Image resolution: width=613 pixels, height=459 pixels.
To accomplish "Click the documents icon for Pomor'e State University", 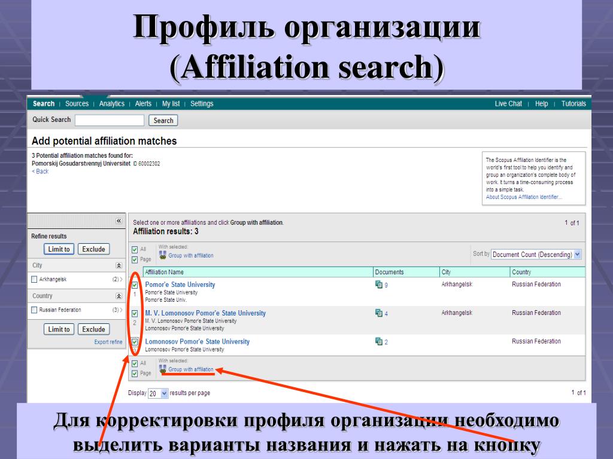I will click(x=378, y=284).
